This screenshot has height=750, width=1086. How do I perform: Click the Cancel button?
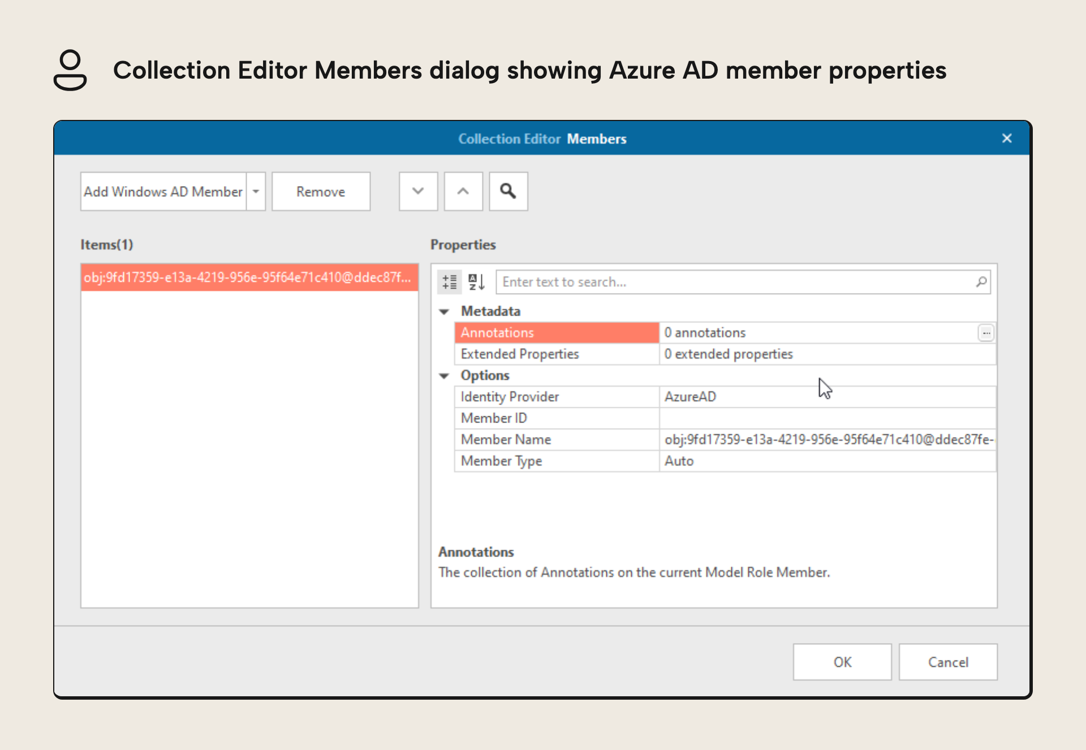(948, 662)
